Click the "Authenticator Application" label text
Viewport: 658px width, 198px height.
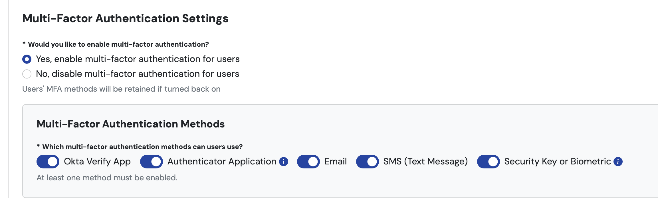point(222,162)
